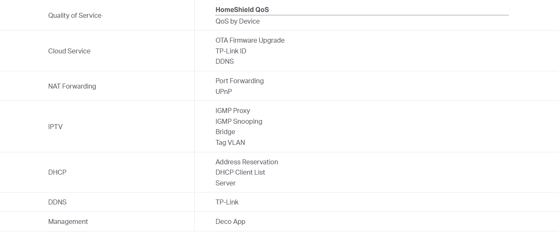Image resolution: width=560 pixels, height=233 pixels.
Task: Select the OTA Firmware Upgrade text
Action: tap(250, 40)
